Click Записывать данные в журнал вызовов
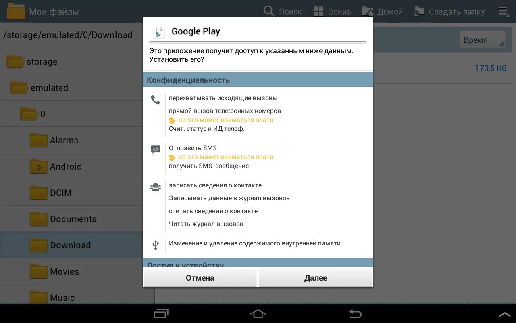 tap(229, 198)
